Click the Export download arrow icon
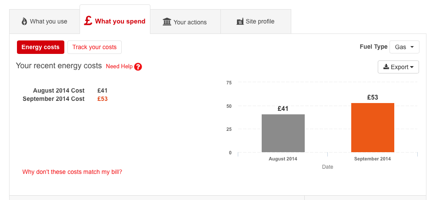 click(386, 67)
